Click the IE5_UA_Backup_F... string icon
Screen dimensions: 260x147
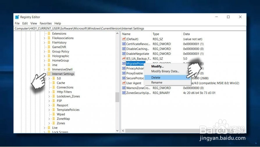click(x=124, y=59)
